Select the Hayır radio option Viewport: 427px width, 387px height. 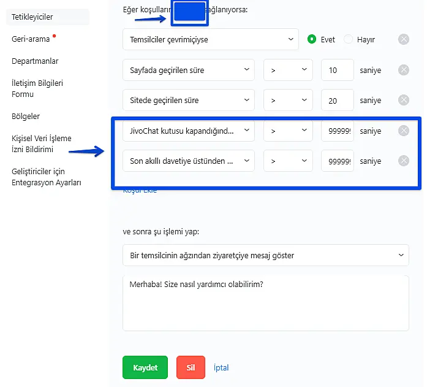tap(349, 40)
